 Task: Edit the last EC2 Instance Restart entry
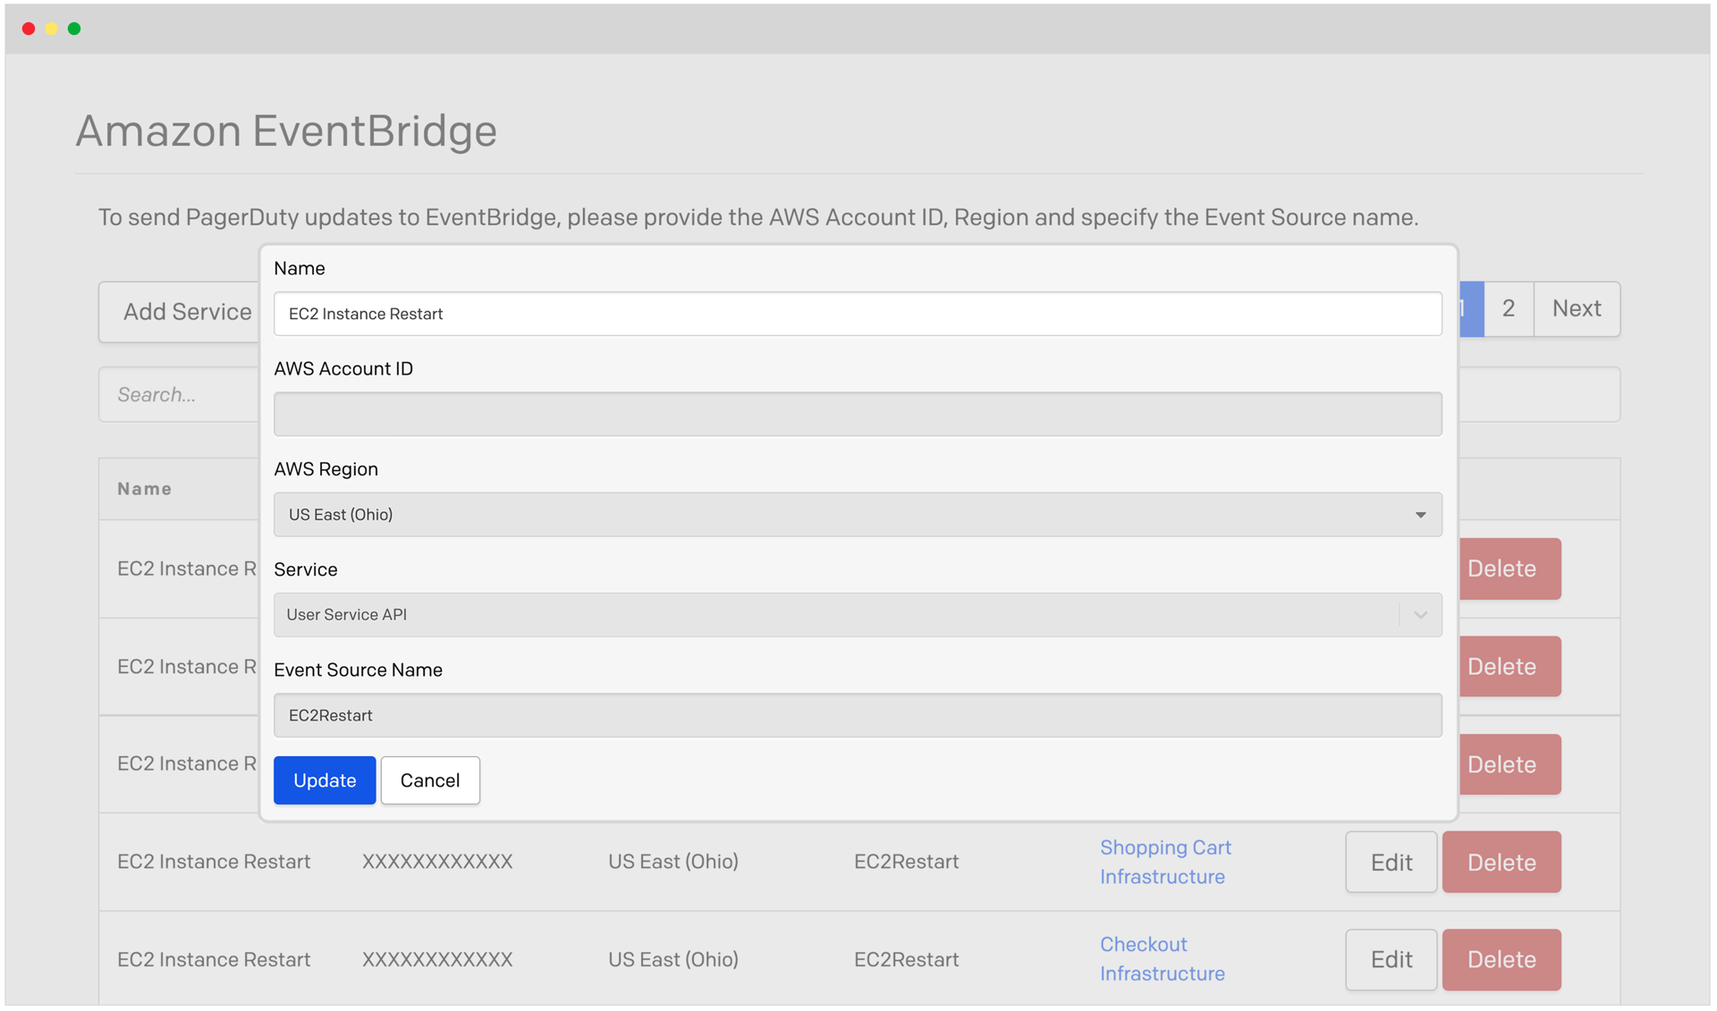[x=1390, y=959]
